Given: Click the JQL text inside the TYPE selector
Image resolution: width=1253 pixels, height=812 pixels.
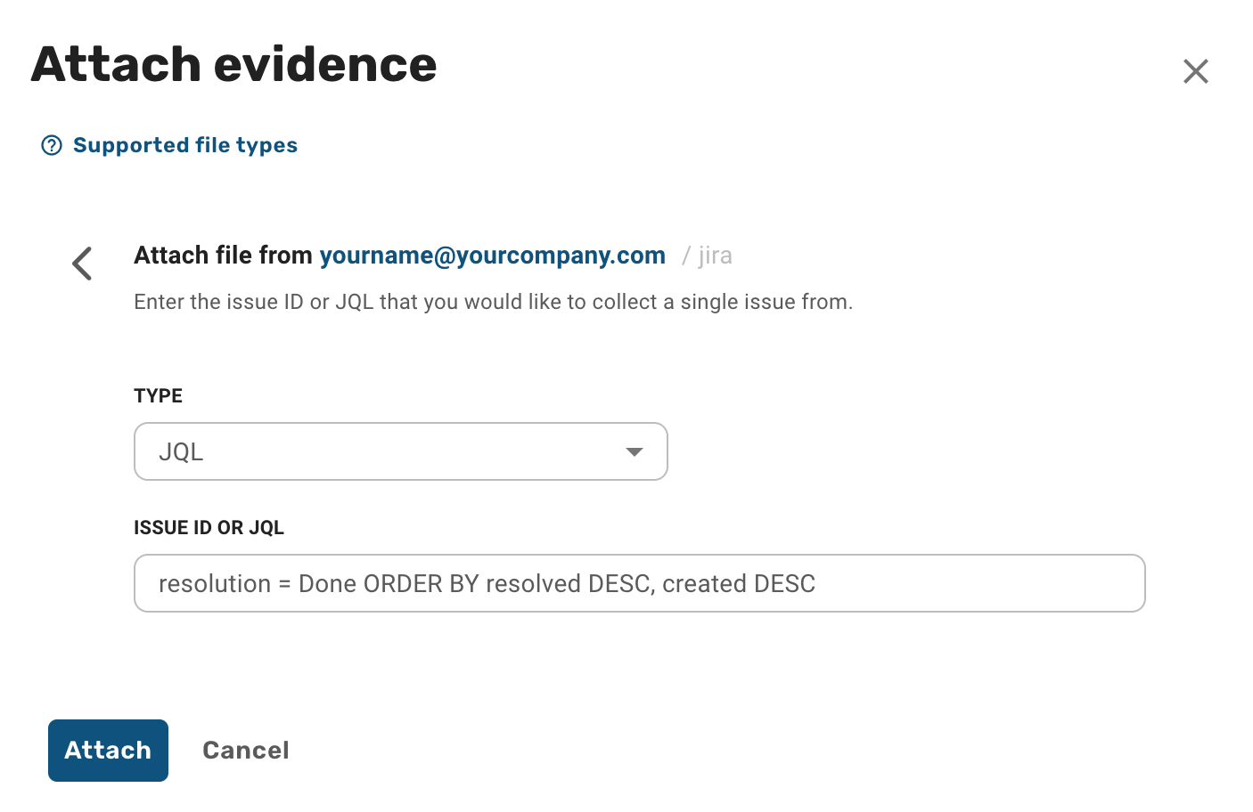Looking at the screenshot, I should coord(181,452).
